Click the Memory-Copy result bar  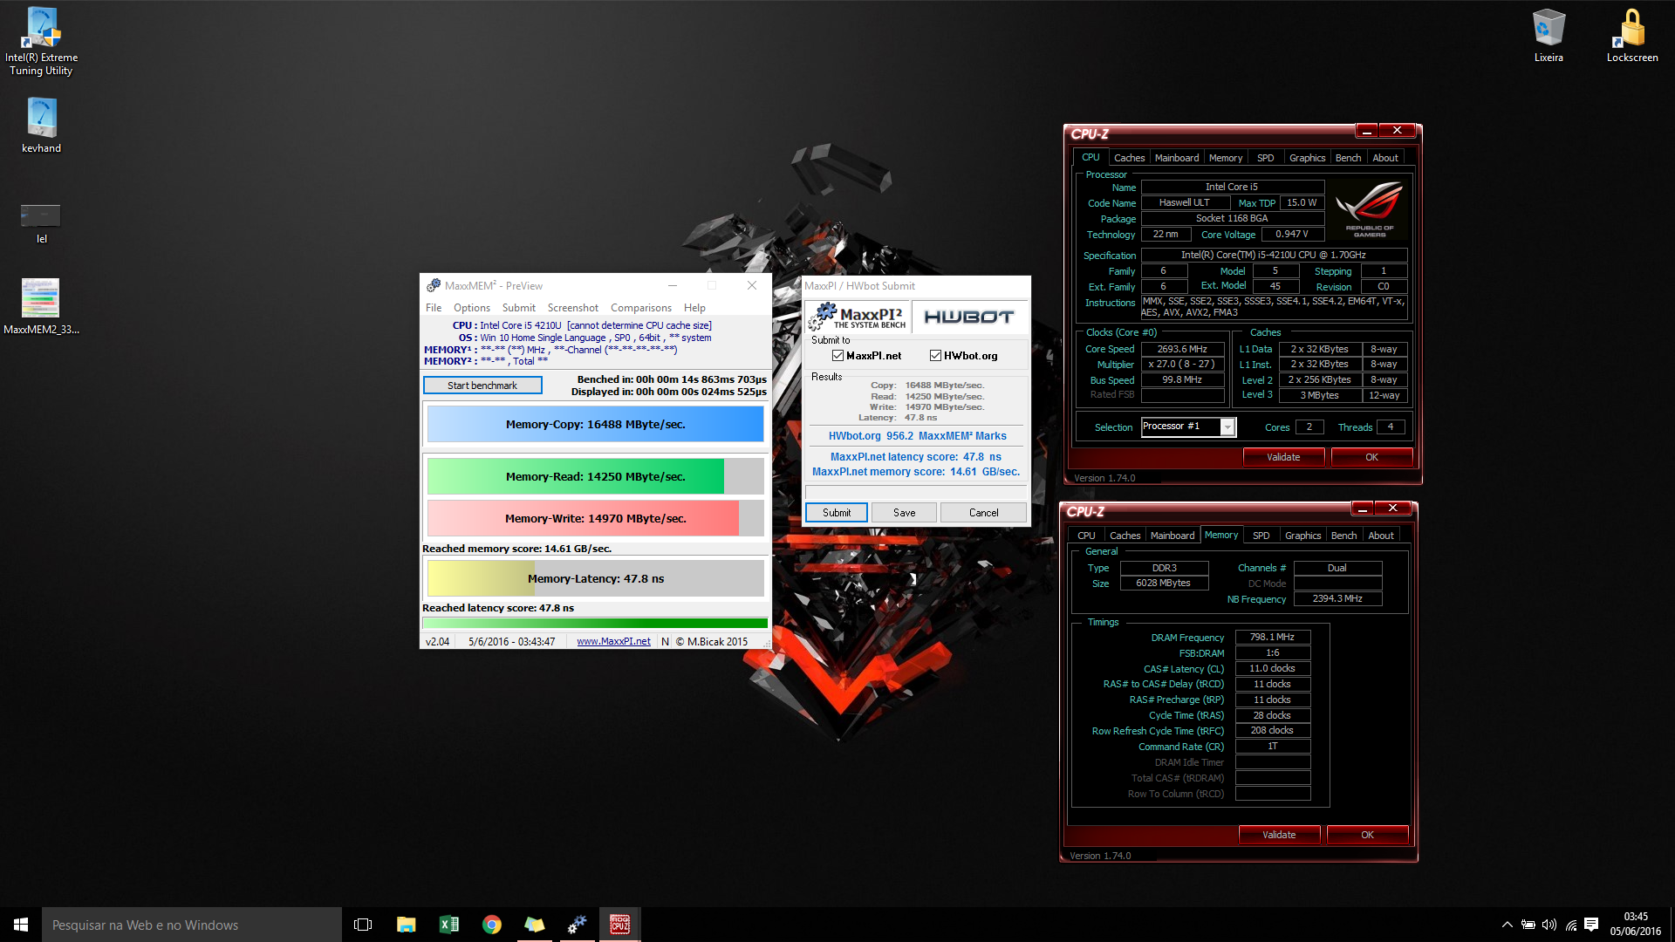(596, 425)
